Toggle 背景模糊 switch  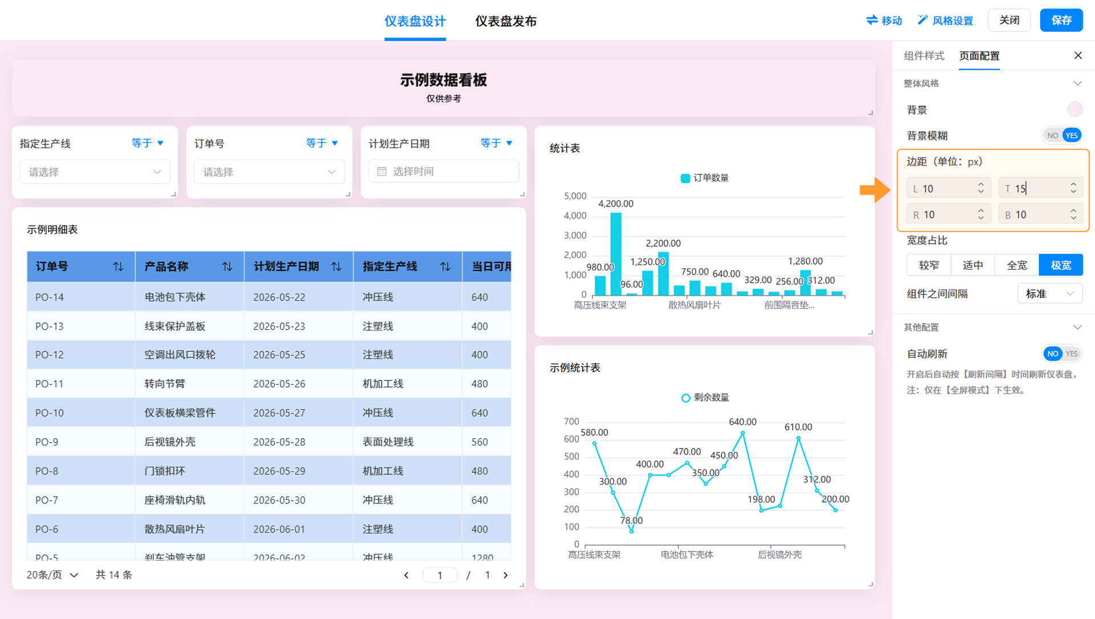1062,135
